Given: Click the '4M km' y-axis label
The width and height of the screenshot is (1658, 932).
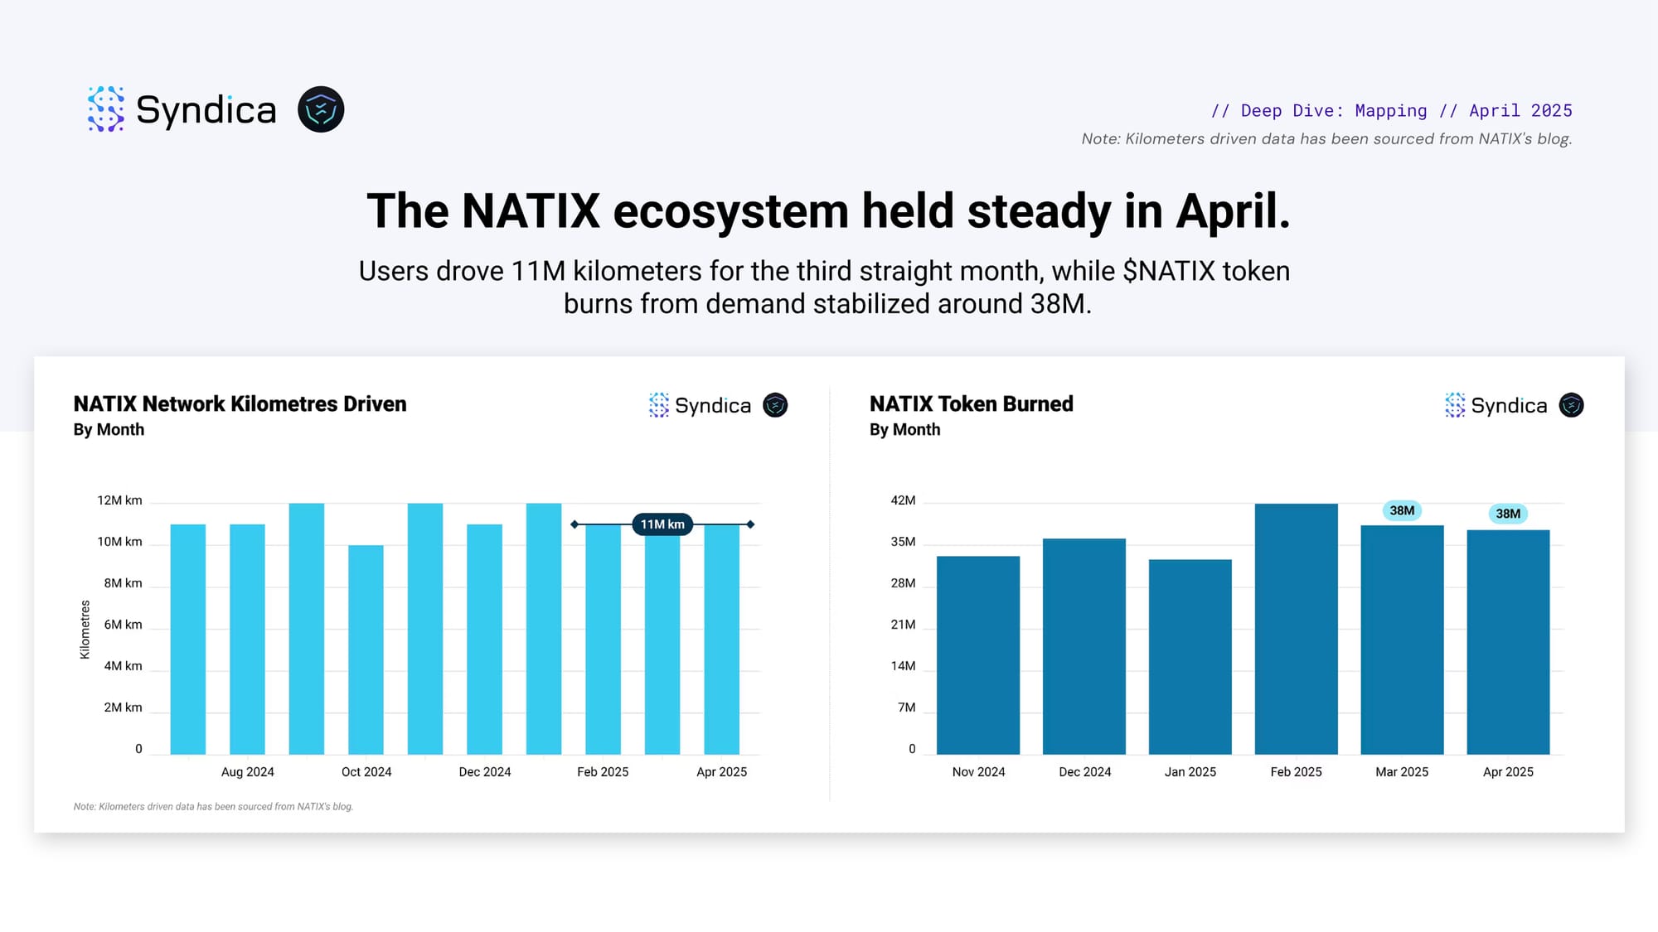Looking at the screenshot, I should coord(123,666).
